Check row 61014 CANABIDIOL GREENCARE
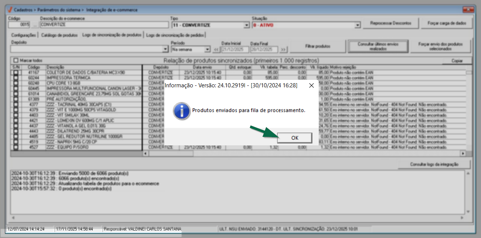This screenshot has width=481, height=238. [16, 94]
